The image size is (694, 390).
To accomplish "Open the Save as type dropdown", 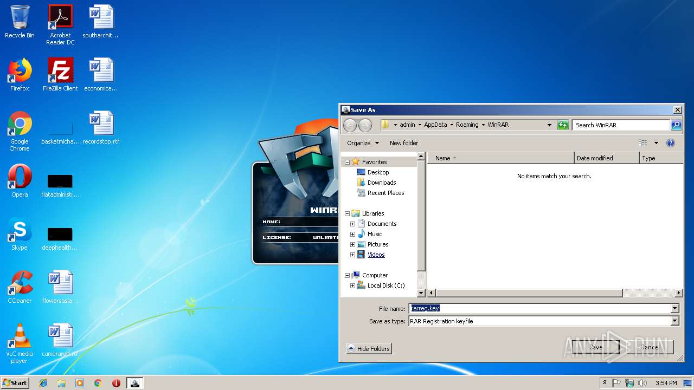I will coord(675,321).
